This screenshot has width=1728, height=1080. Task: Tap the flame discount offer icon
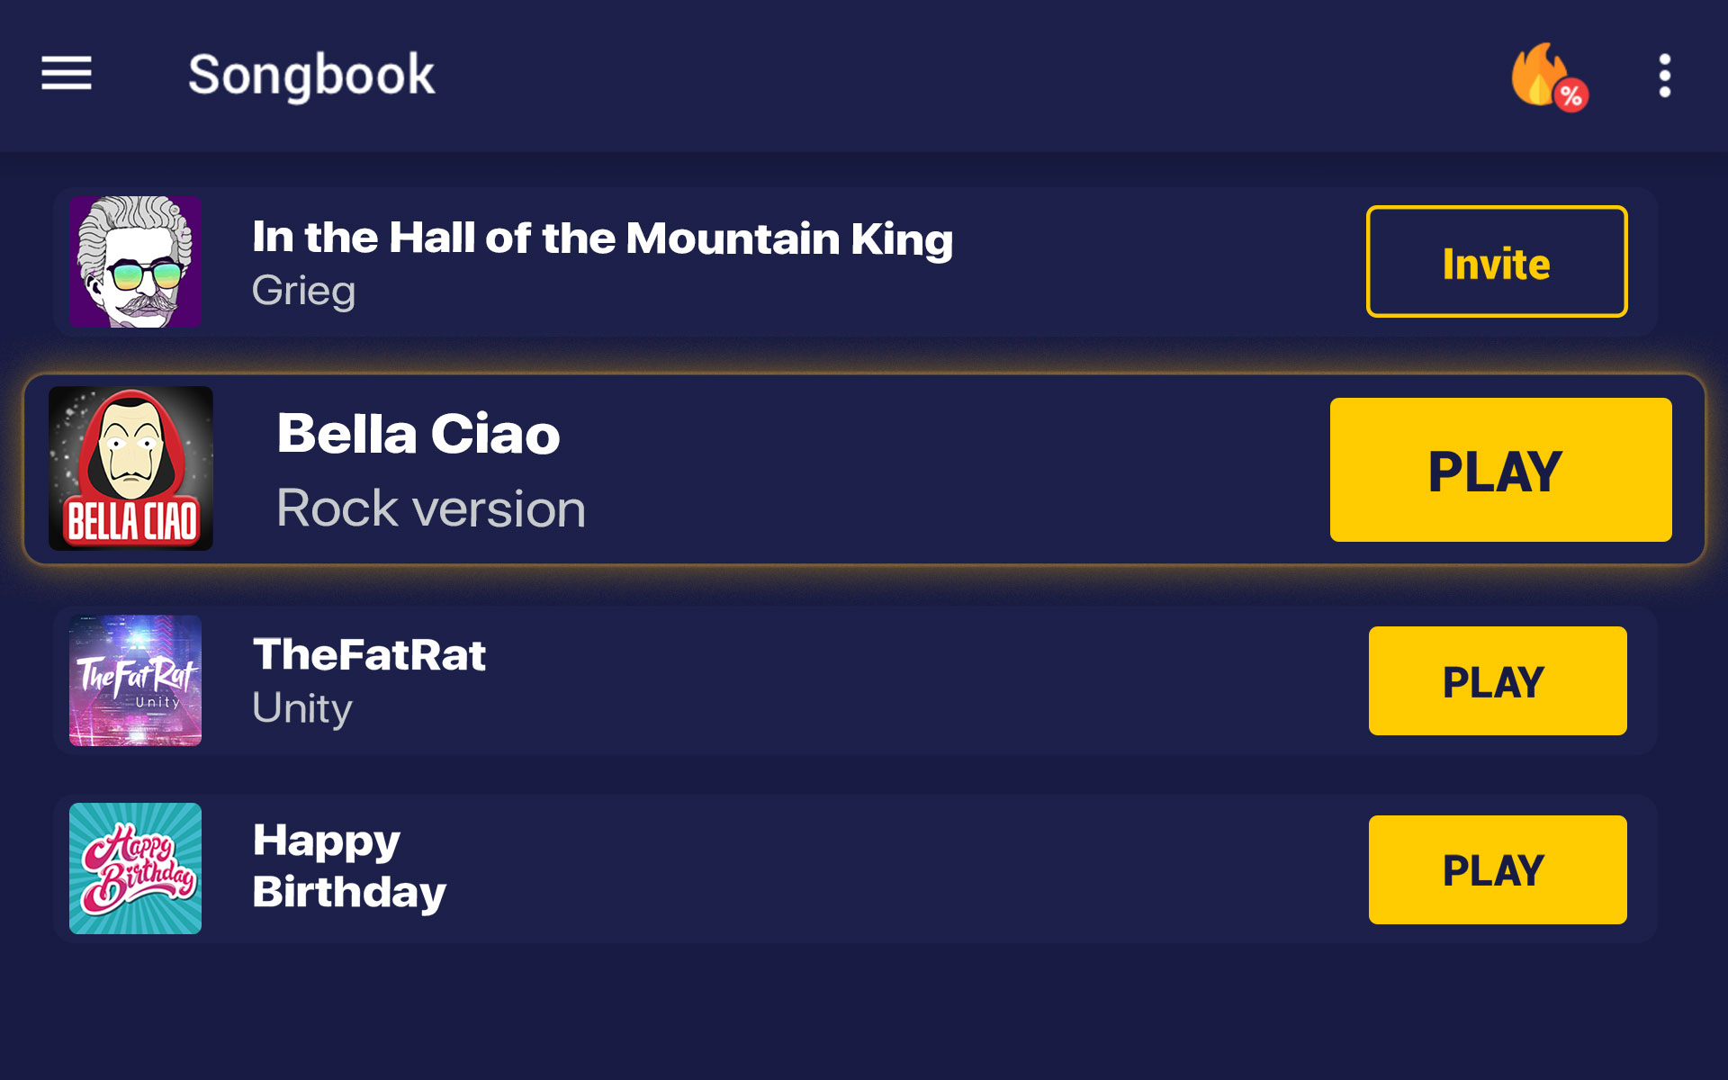coord(1547,76)
